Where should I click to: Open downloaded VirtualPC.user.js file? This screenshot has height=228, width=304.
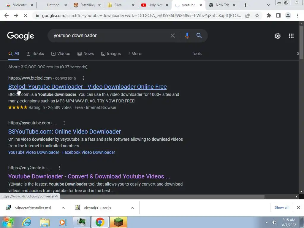[97, 208]
